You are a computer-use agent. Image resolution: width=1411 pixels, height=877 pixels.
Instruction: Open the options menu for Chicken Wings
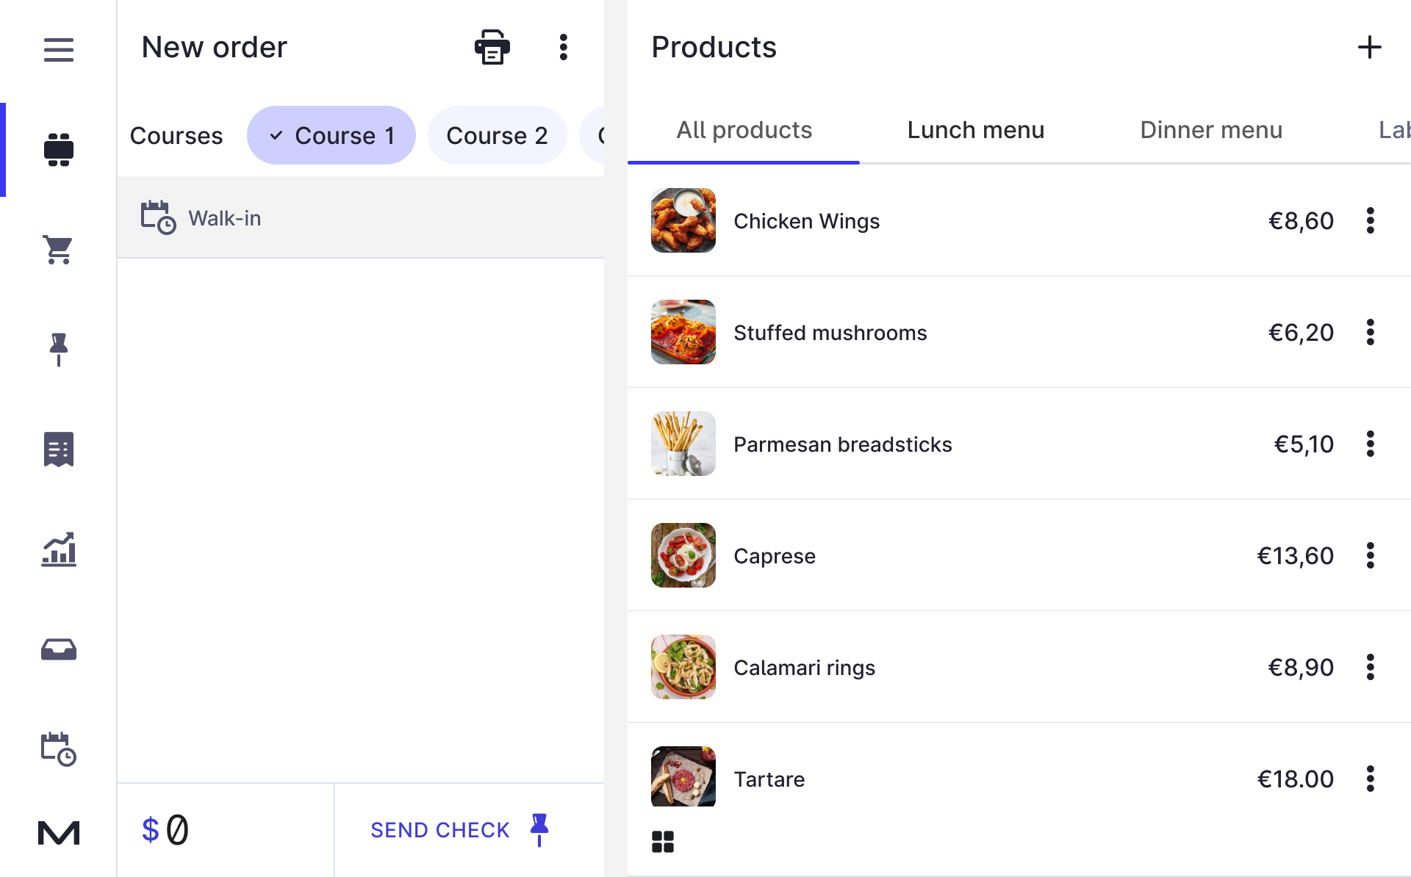[x=1371, y=220]
